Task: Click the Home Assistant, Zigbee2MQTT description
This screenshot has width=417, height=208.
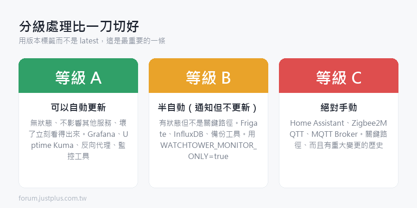Action: [339, 134]
